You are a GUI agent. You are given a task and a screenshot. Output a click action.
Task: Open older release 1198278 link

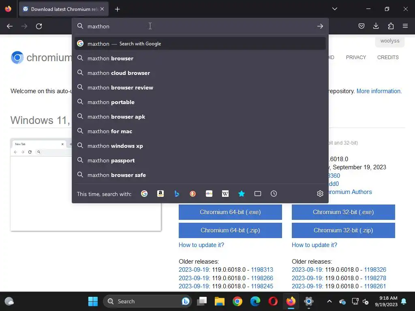(375, 278)
